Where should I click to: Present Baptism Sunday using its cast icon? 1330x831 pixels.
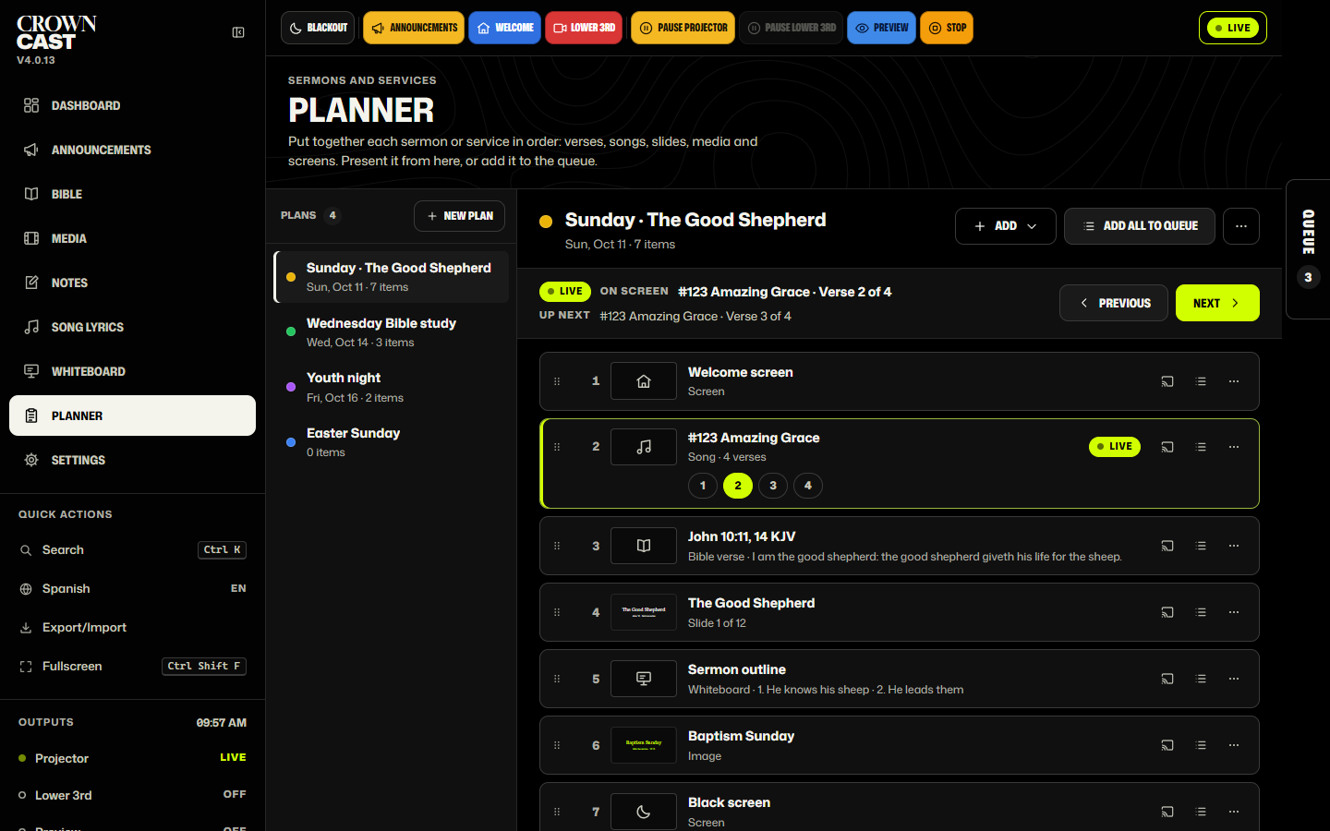click(1167, 745)
